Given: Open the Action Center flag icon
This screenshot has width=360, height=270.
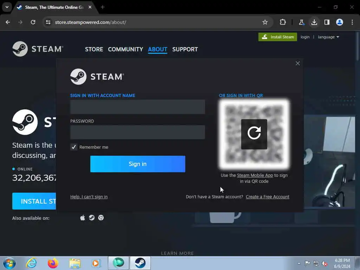Looking at the screenshot, I should (x=307, y=263).
